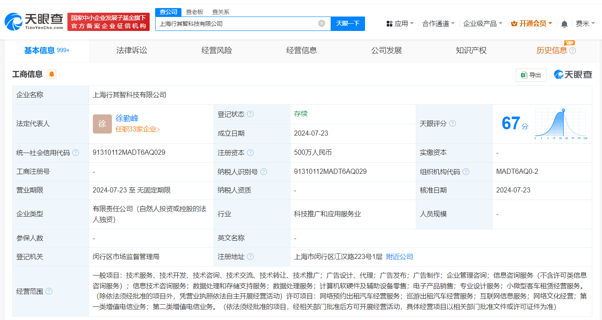
Task: Click the clear × icon in search box
Action: click(x=321, y=23)
